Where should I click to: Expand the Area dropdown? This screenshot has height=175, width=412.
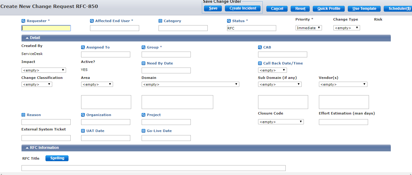tap(97, 84)
